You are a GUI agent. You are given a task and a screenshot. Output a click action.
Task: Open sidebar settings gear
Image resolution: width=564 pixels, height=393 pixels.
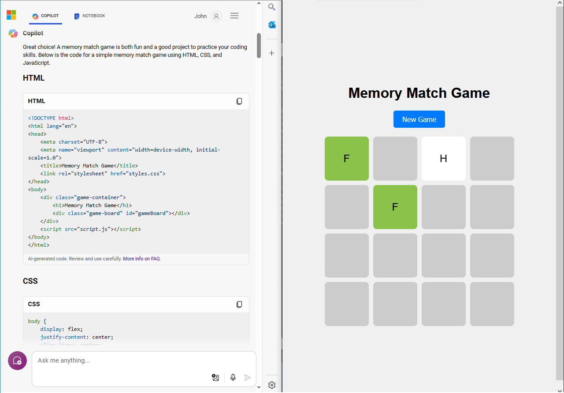[x=272, y=385]
